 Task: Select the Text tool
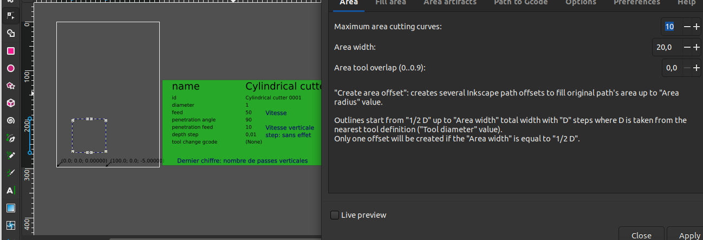[x=10, y=191]
